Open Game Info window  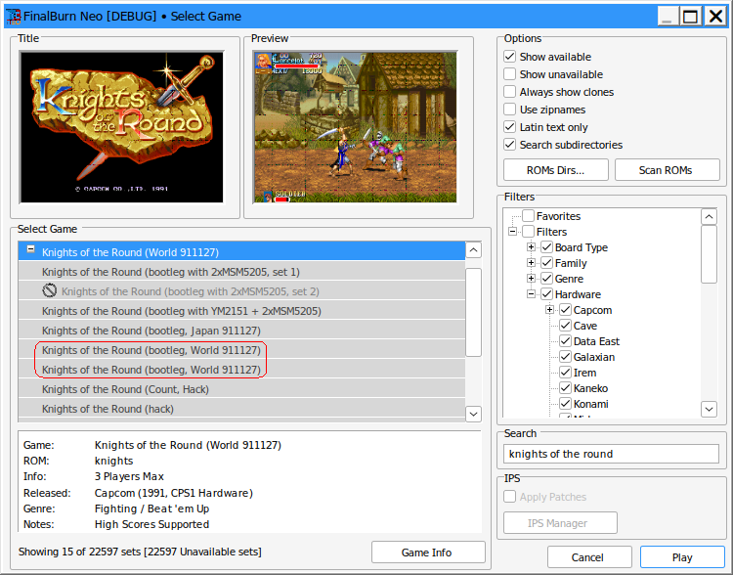point(428,553)
